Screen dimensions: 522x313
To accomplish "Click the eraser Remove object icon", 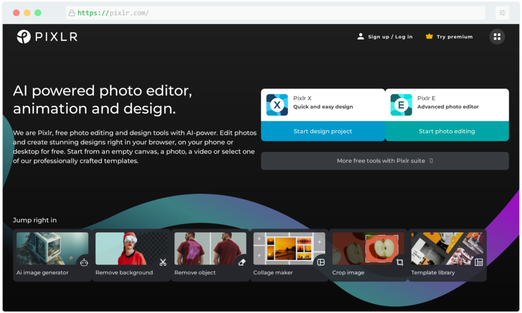I will tap(242, 263).
